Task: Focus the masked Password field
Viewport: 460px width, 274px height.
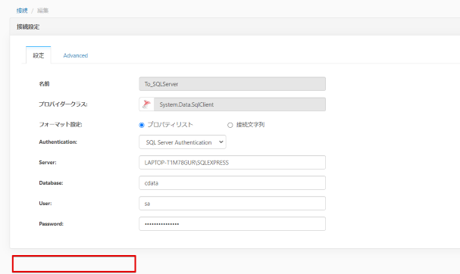Action: tap(232, 224)
